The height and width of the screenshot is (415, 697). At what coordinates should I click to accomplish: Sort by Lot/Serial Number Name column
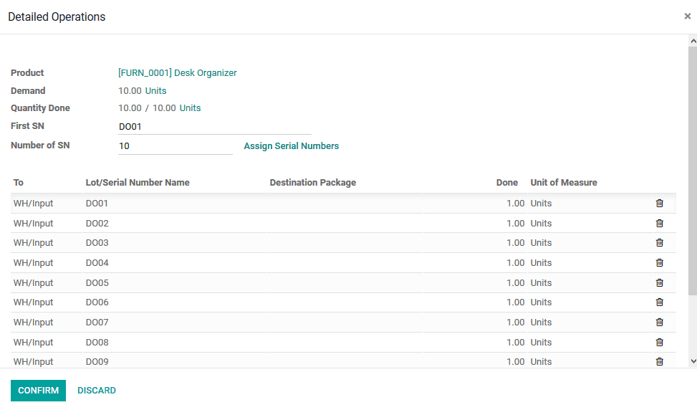pos(138,183)
